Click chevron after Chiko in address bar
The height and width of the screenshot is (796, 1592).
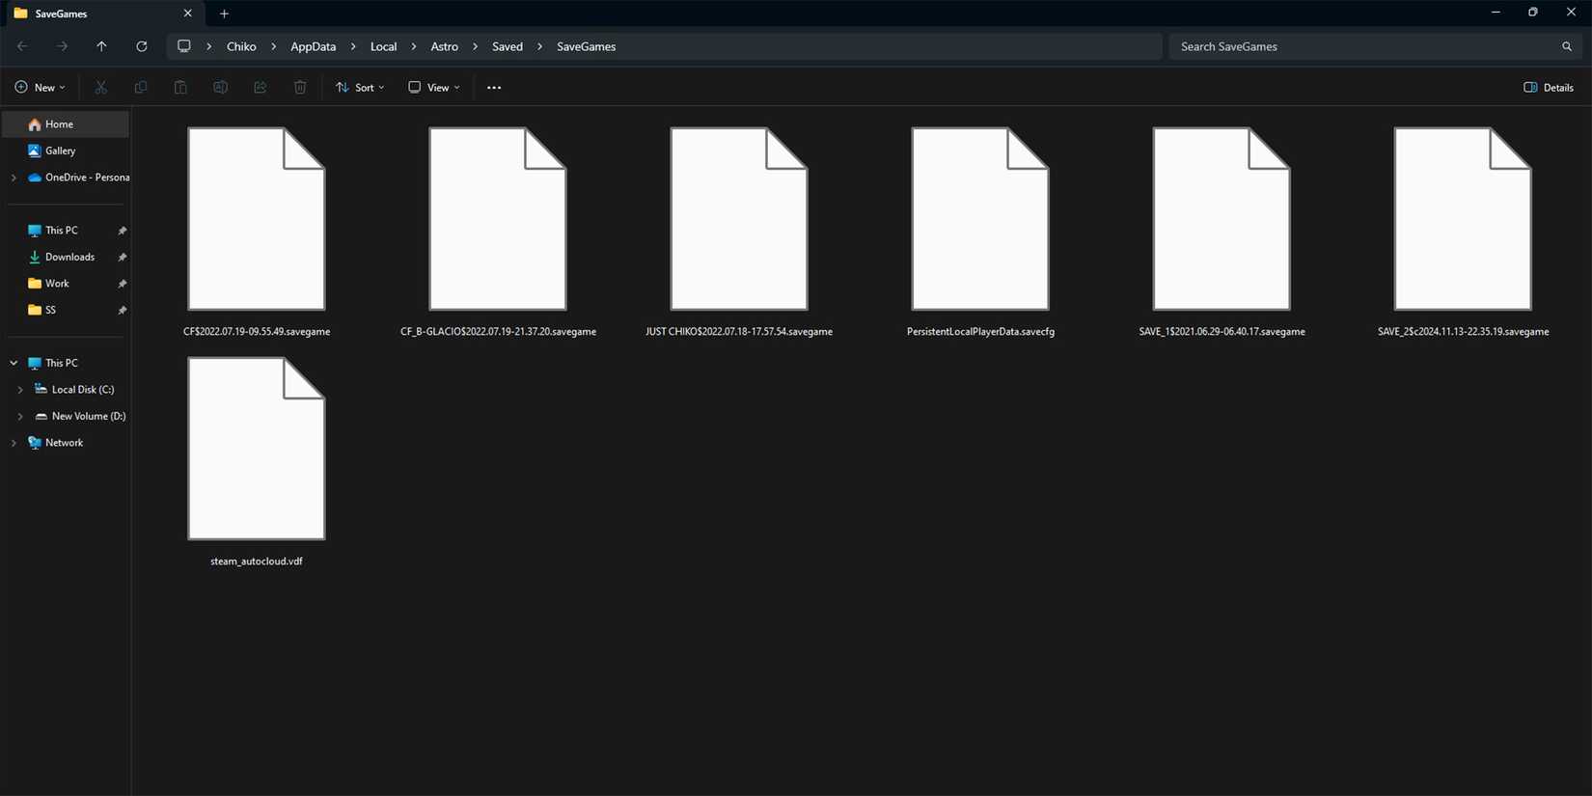274,46
